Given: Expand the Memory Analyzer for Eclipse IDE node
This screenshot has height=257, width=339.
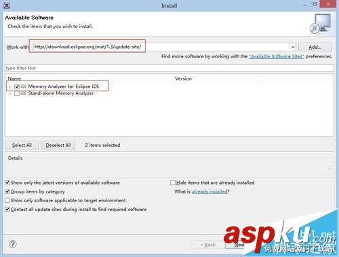Looking at the screenshot, I should click(10, 87).
